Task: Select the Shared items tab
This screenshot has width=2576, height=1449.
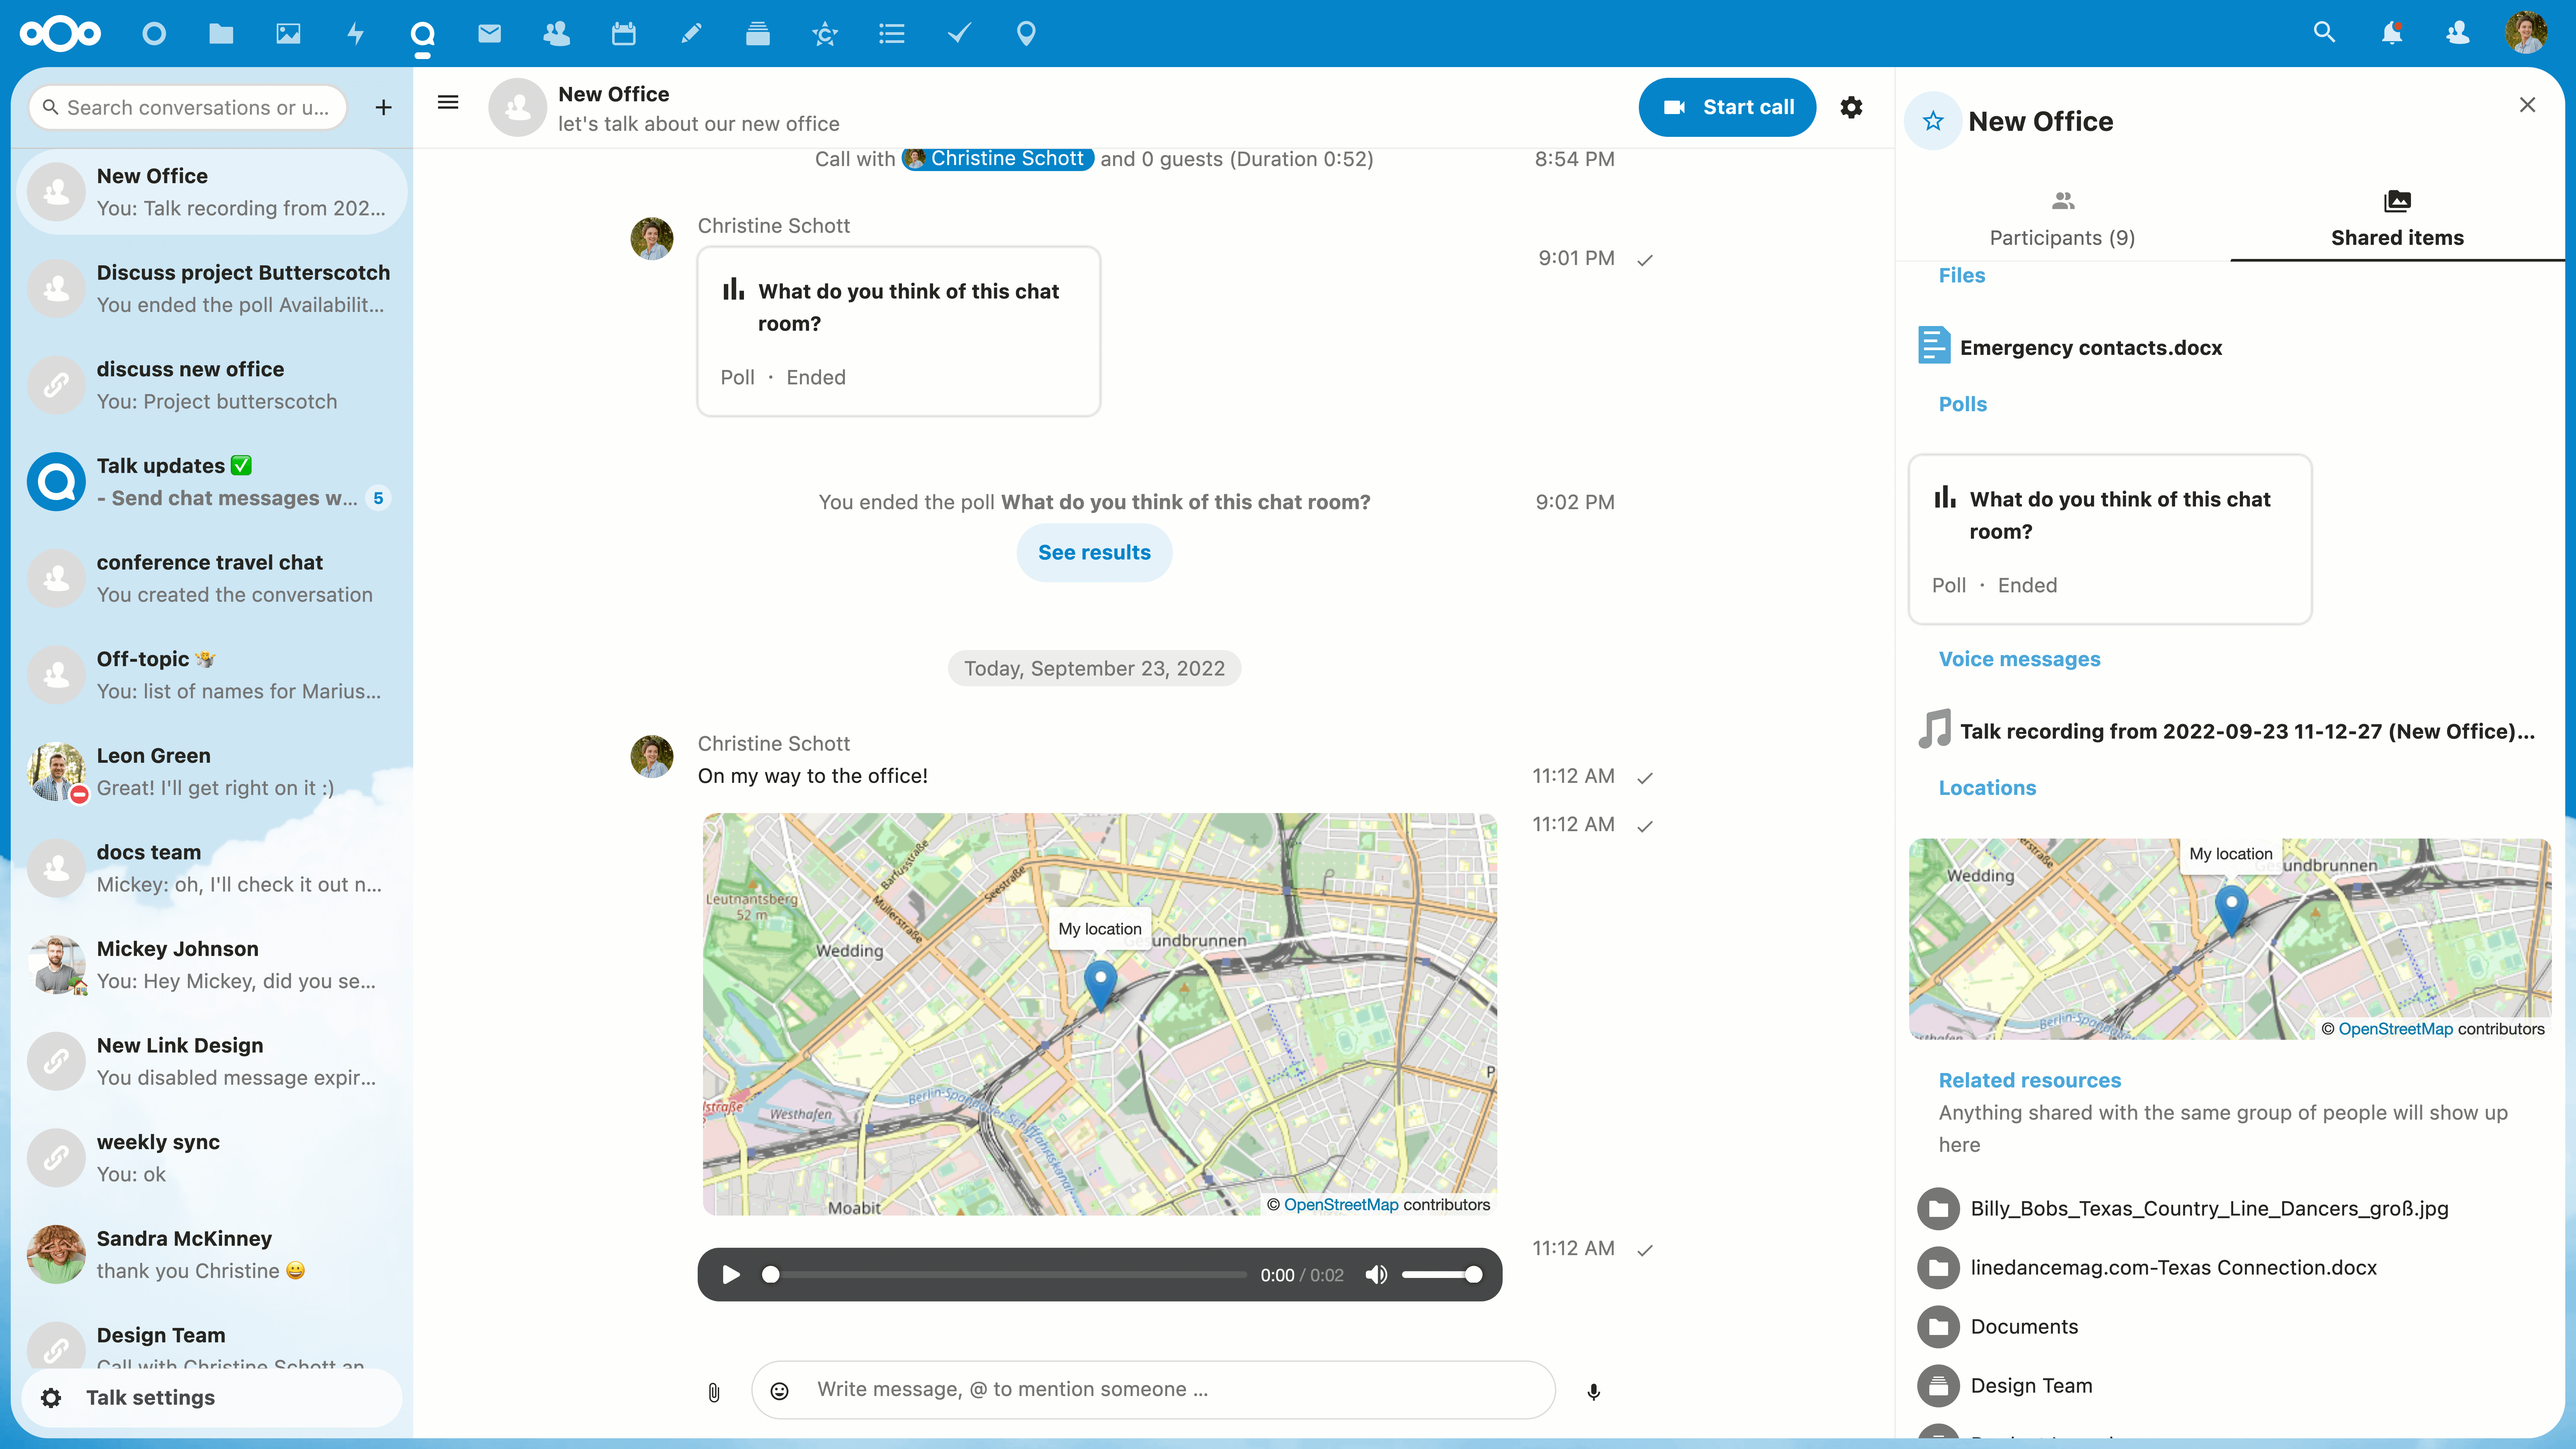Action: click(x=2397, y=219)
